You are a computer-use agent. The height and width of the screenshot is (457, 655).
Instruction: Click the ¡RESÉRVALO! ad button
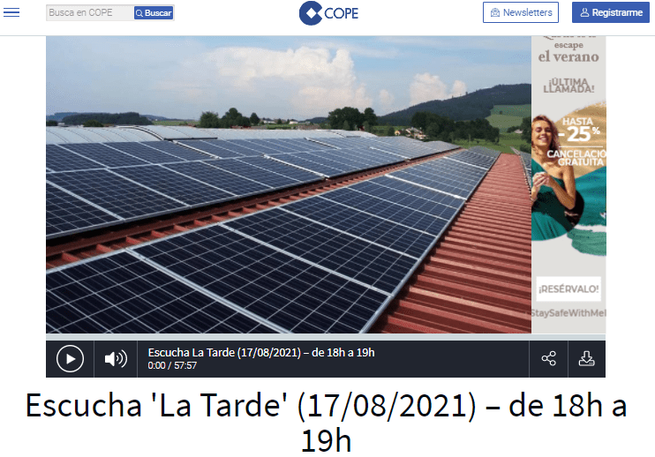point(568,288)
